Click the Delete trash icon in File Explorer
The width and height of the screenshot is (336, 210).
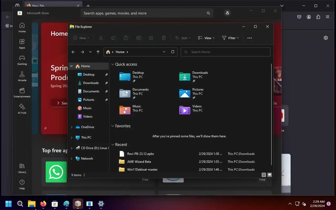[x=164, y=38]
